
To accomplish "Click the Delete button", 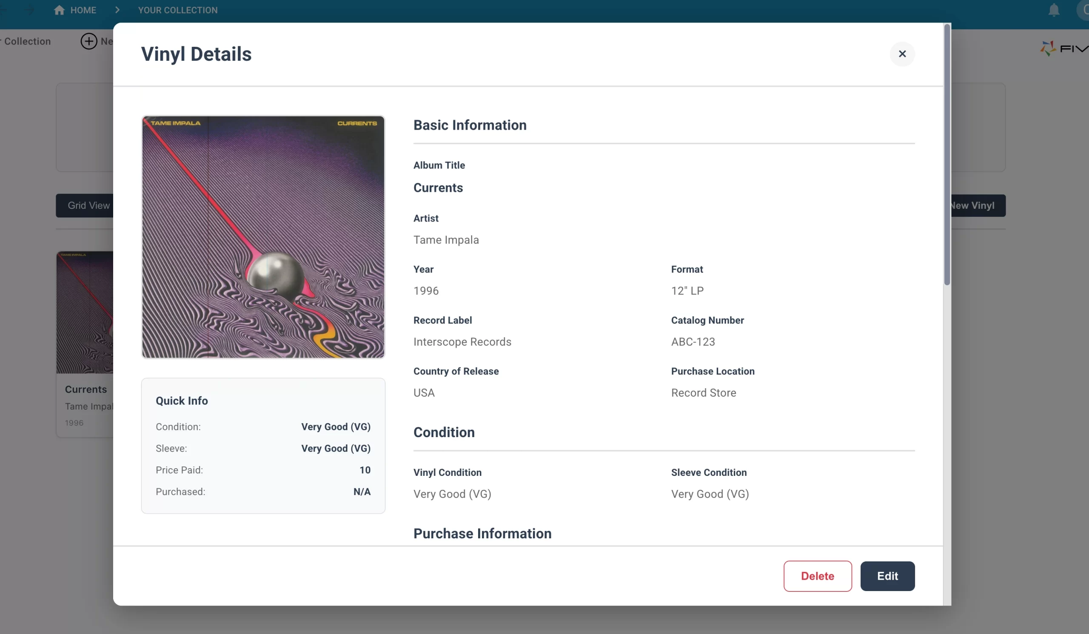I will click(817, 576).
